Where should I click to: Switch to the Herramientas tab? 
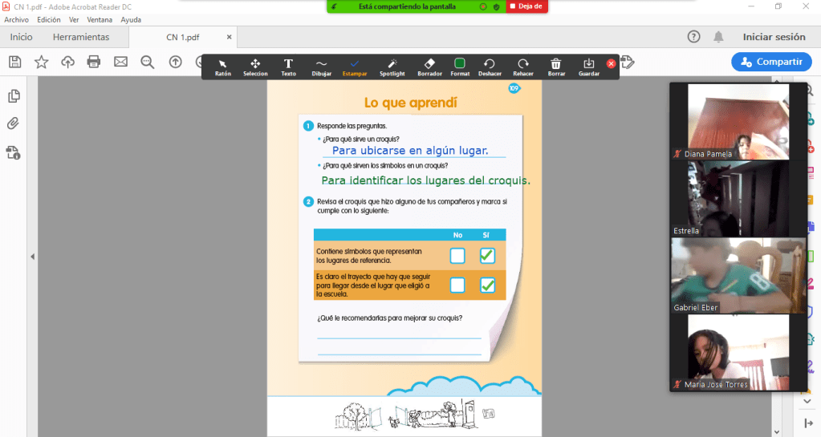[x=81, y=37]
